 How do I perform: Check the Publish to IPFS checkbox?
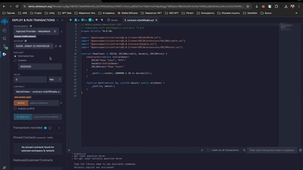tap(15, 109)
